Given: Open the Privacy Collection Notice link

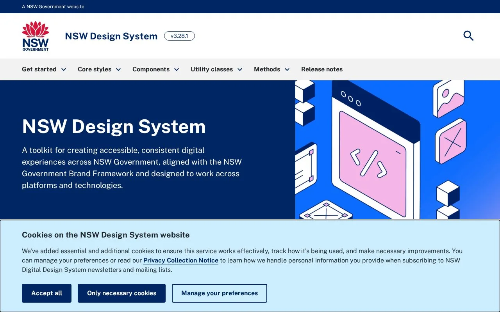Looking at the screenshot, I should pyautogui.click(x=181, y=261).
